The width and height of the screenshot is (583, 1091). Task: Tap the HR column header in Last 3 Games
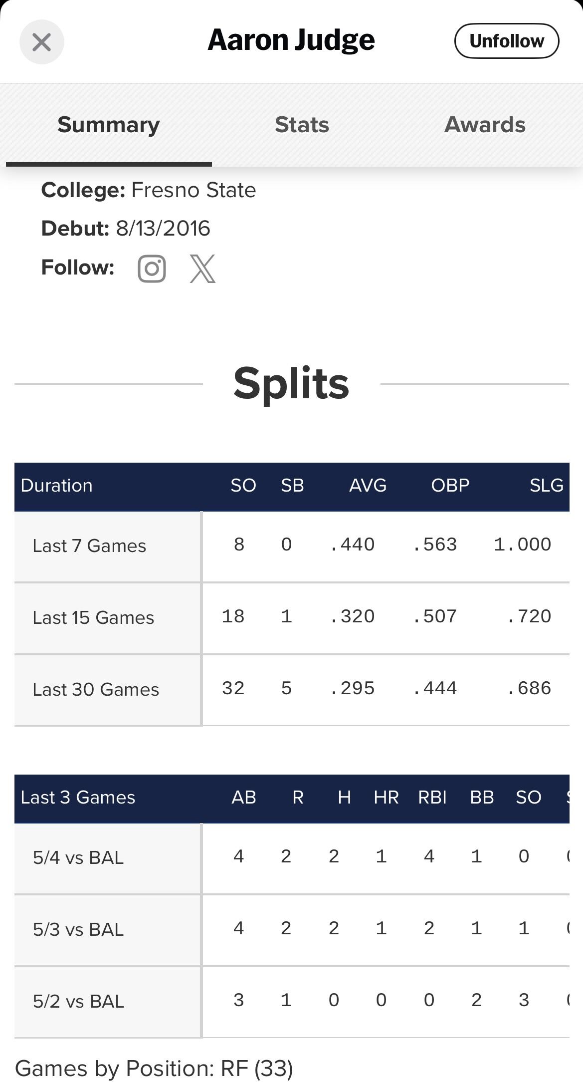(x=386, y=798)
